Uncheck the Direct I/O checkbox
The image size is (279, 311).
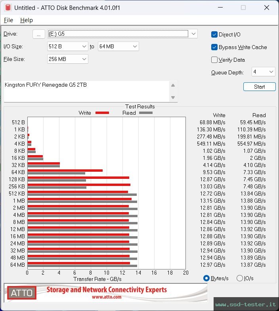tap(214, 34)
